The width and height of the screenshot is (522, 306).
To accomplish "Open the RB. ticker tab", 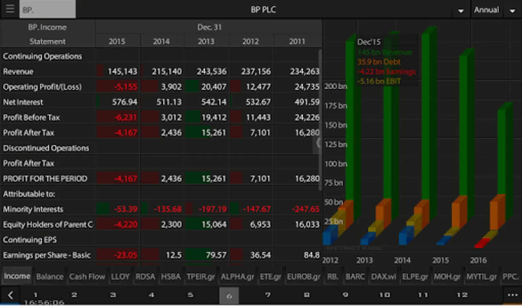I will pos(333,276).
